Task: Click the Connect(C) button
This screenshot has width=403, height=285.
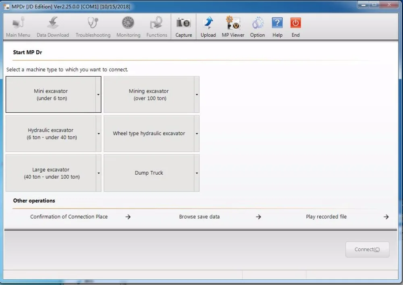Action: click(x=367, y=249)
